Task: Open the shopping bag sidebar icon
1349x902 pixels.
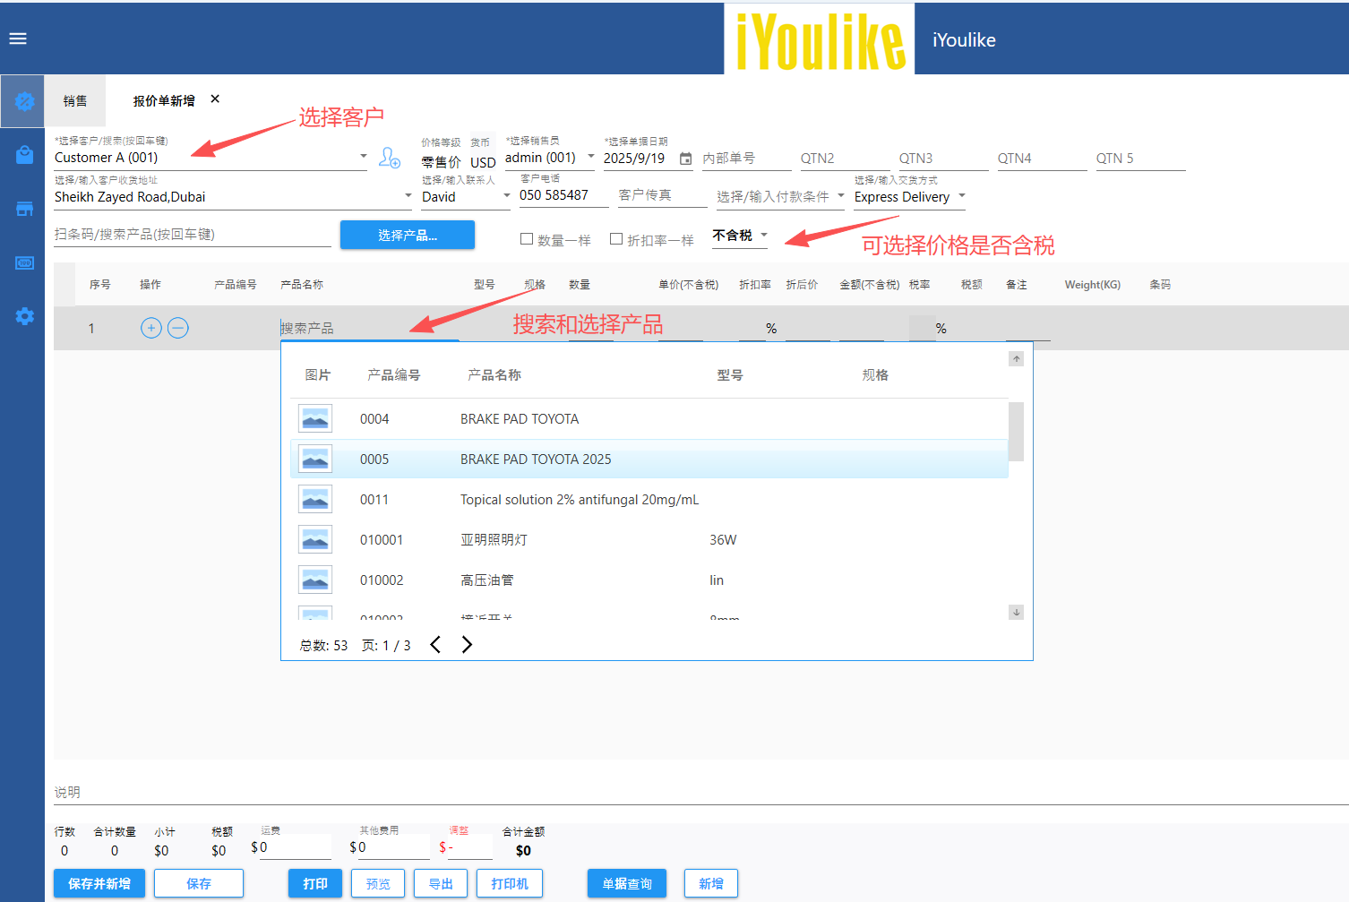Action: click(24, 155)
